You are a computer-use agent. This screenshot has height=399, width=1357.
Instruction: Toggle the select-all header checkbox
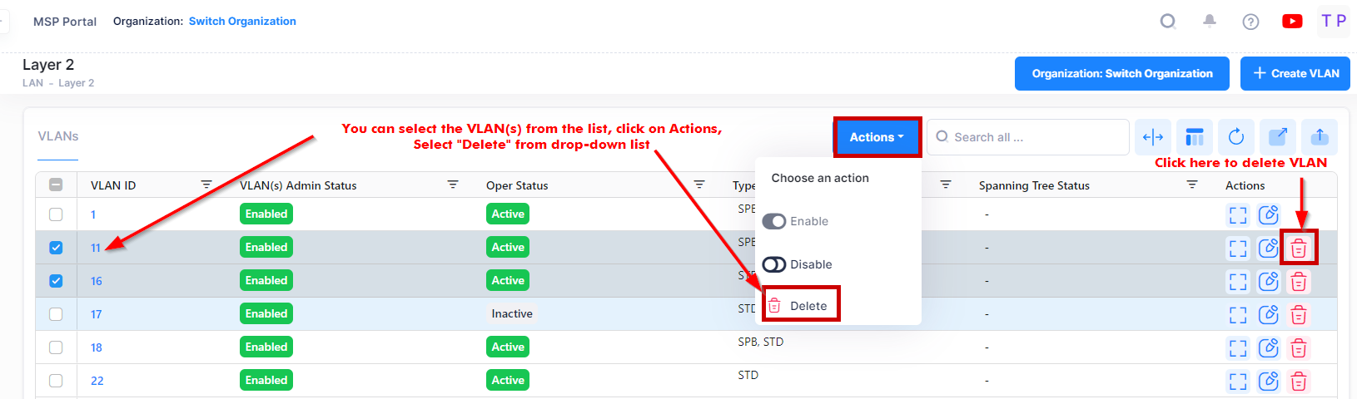pos(56,185)
